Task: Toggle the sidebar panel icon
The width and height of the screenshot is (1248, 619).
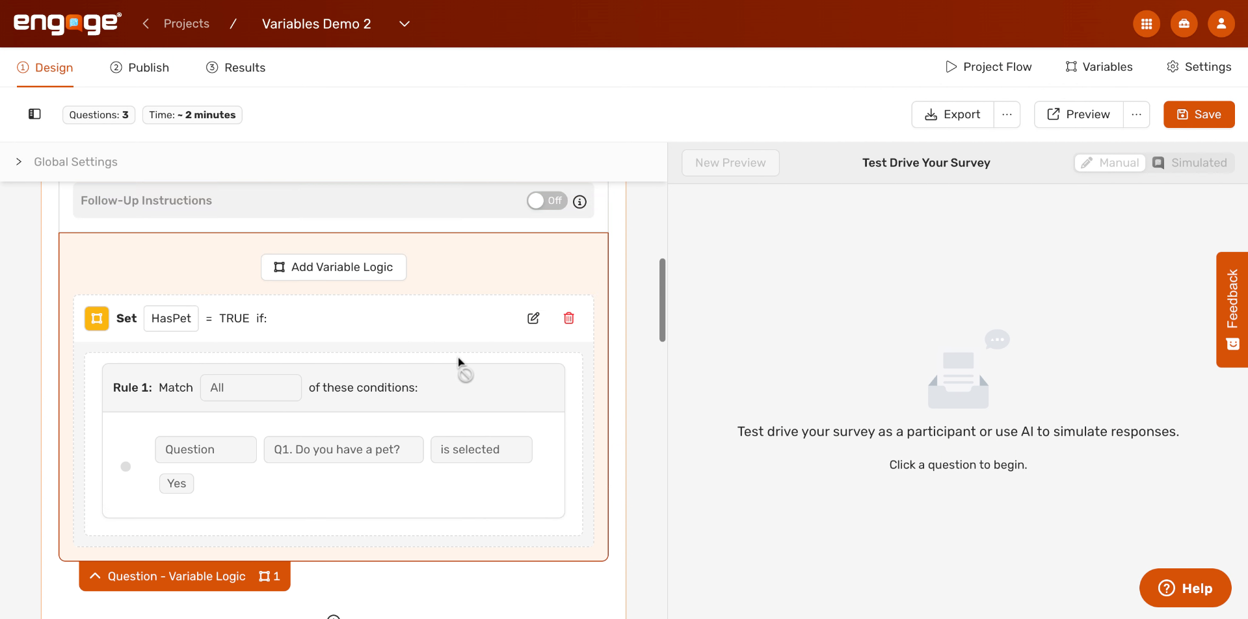Action: click(x=34, y=114)
